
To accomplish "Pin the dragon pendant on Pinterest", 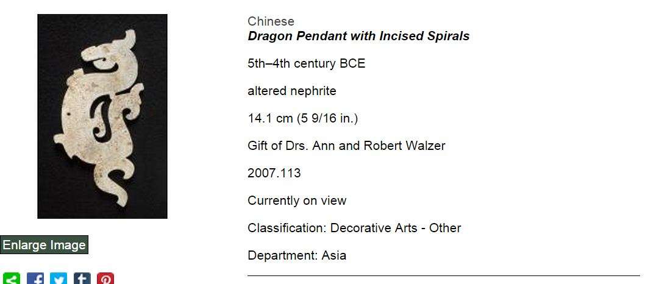I will pyautogui.click(x=105, y=280).
